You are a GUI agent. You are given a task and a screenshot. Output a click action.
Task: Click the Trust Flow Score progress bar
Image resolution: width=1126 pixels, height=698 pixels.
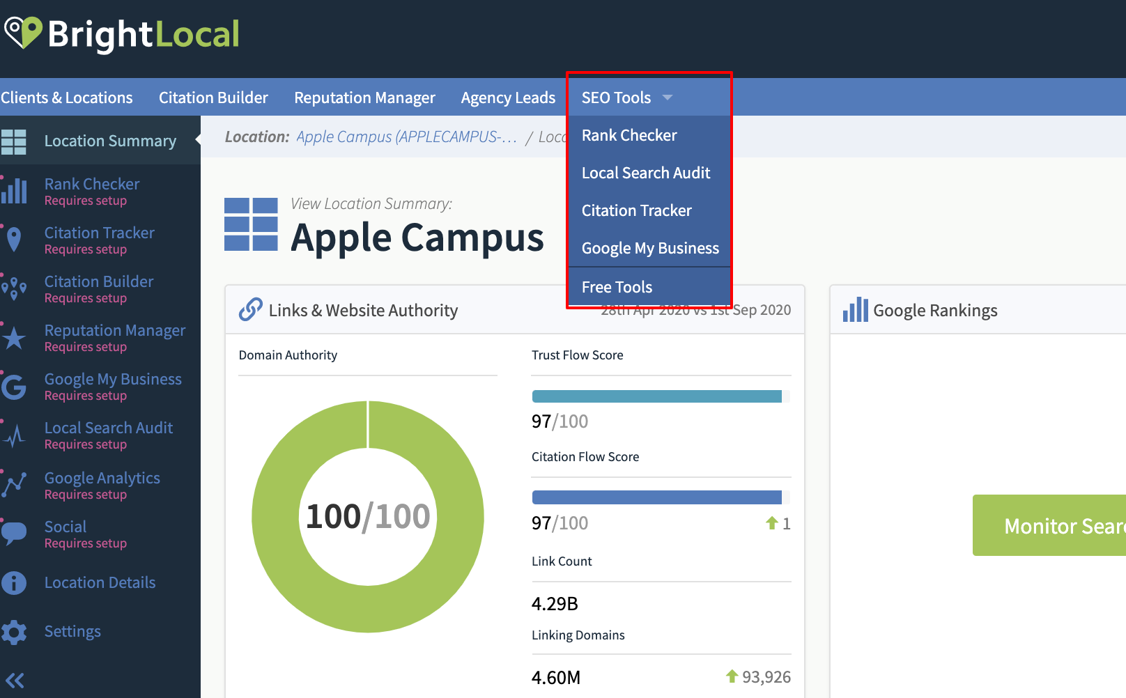661,396
